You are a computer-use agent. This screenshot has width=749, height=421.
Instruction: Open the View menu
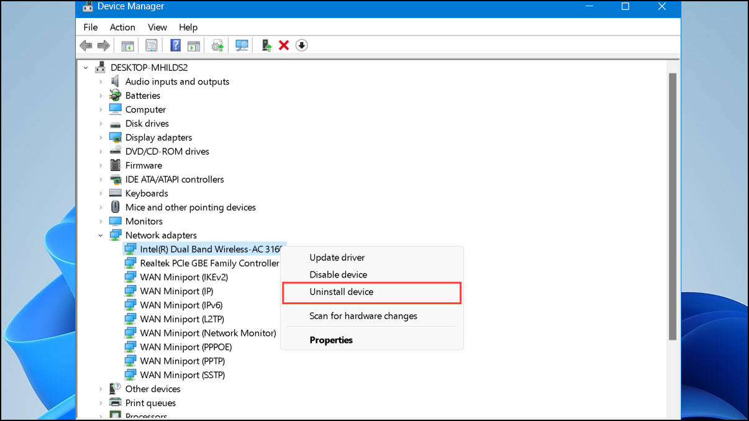(157, 27)
